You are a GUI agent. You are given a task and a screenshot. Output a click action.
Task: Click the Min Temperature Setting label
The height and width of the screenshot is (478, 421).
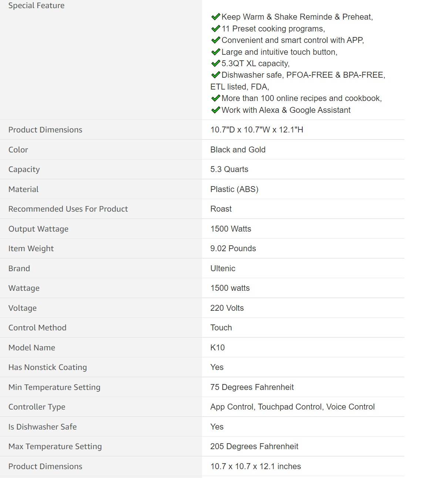point(54,387)
